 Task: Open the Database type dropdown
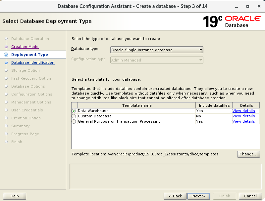tap(157, 50)
